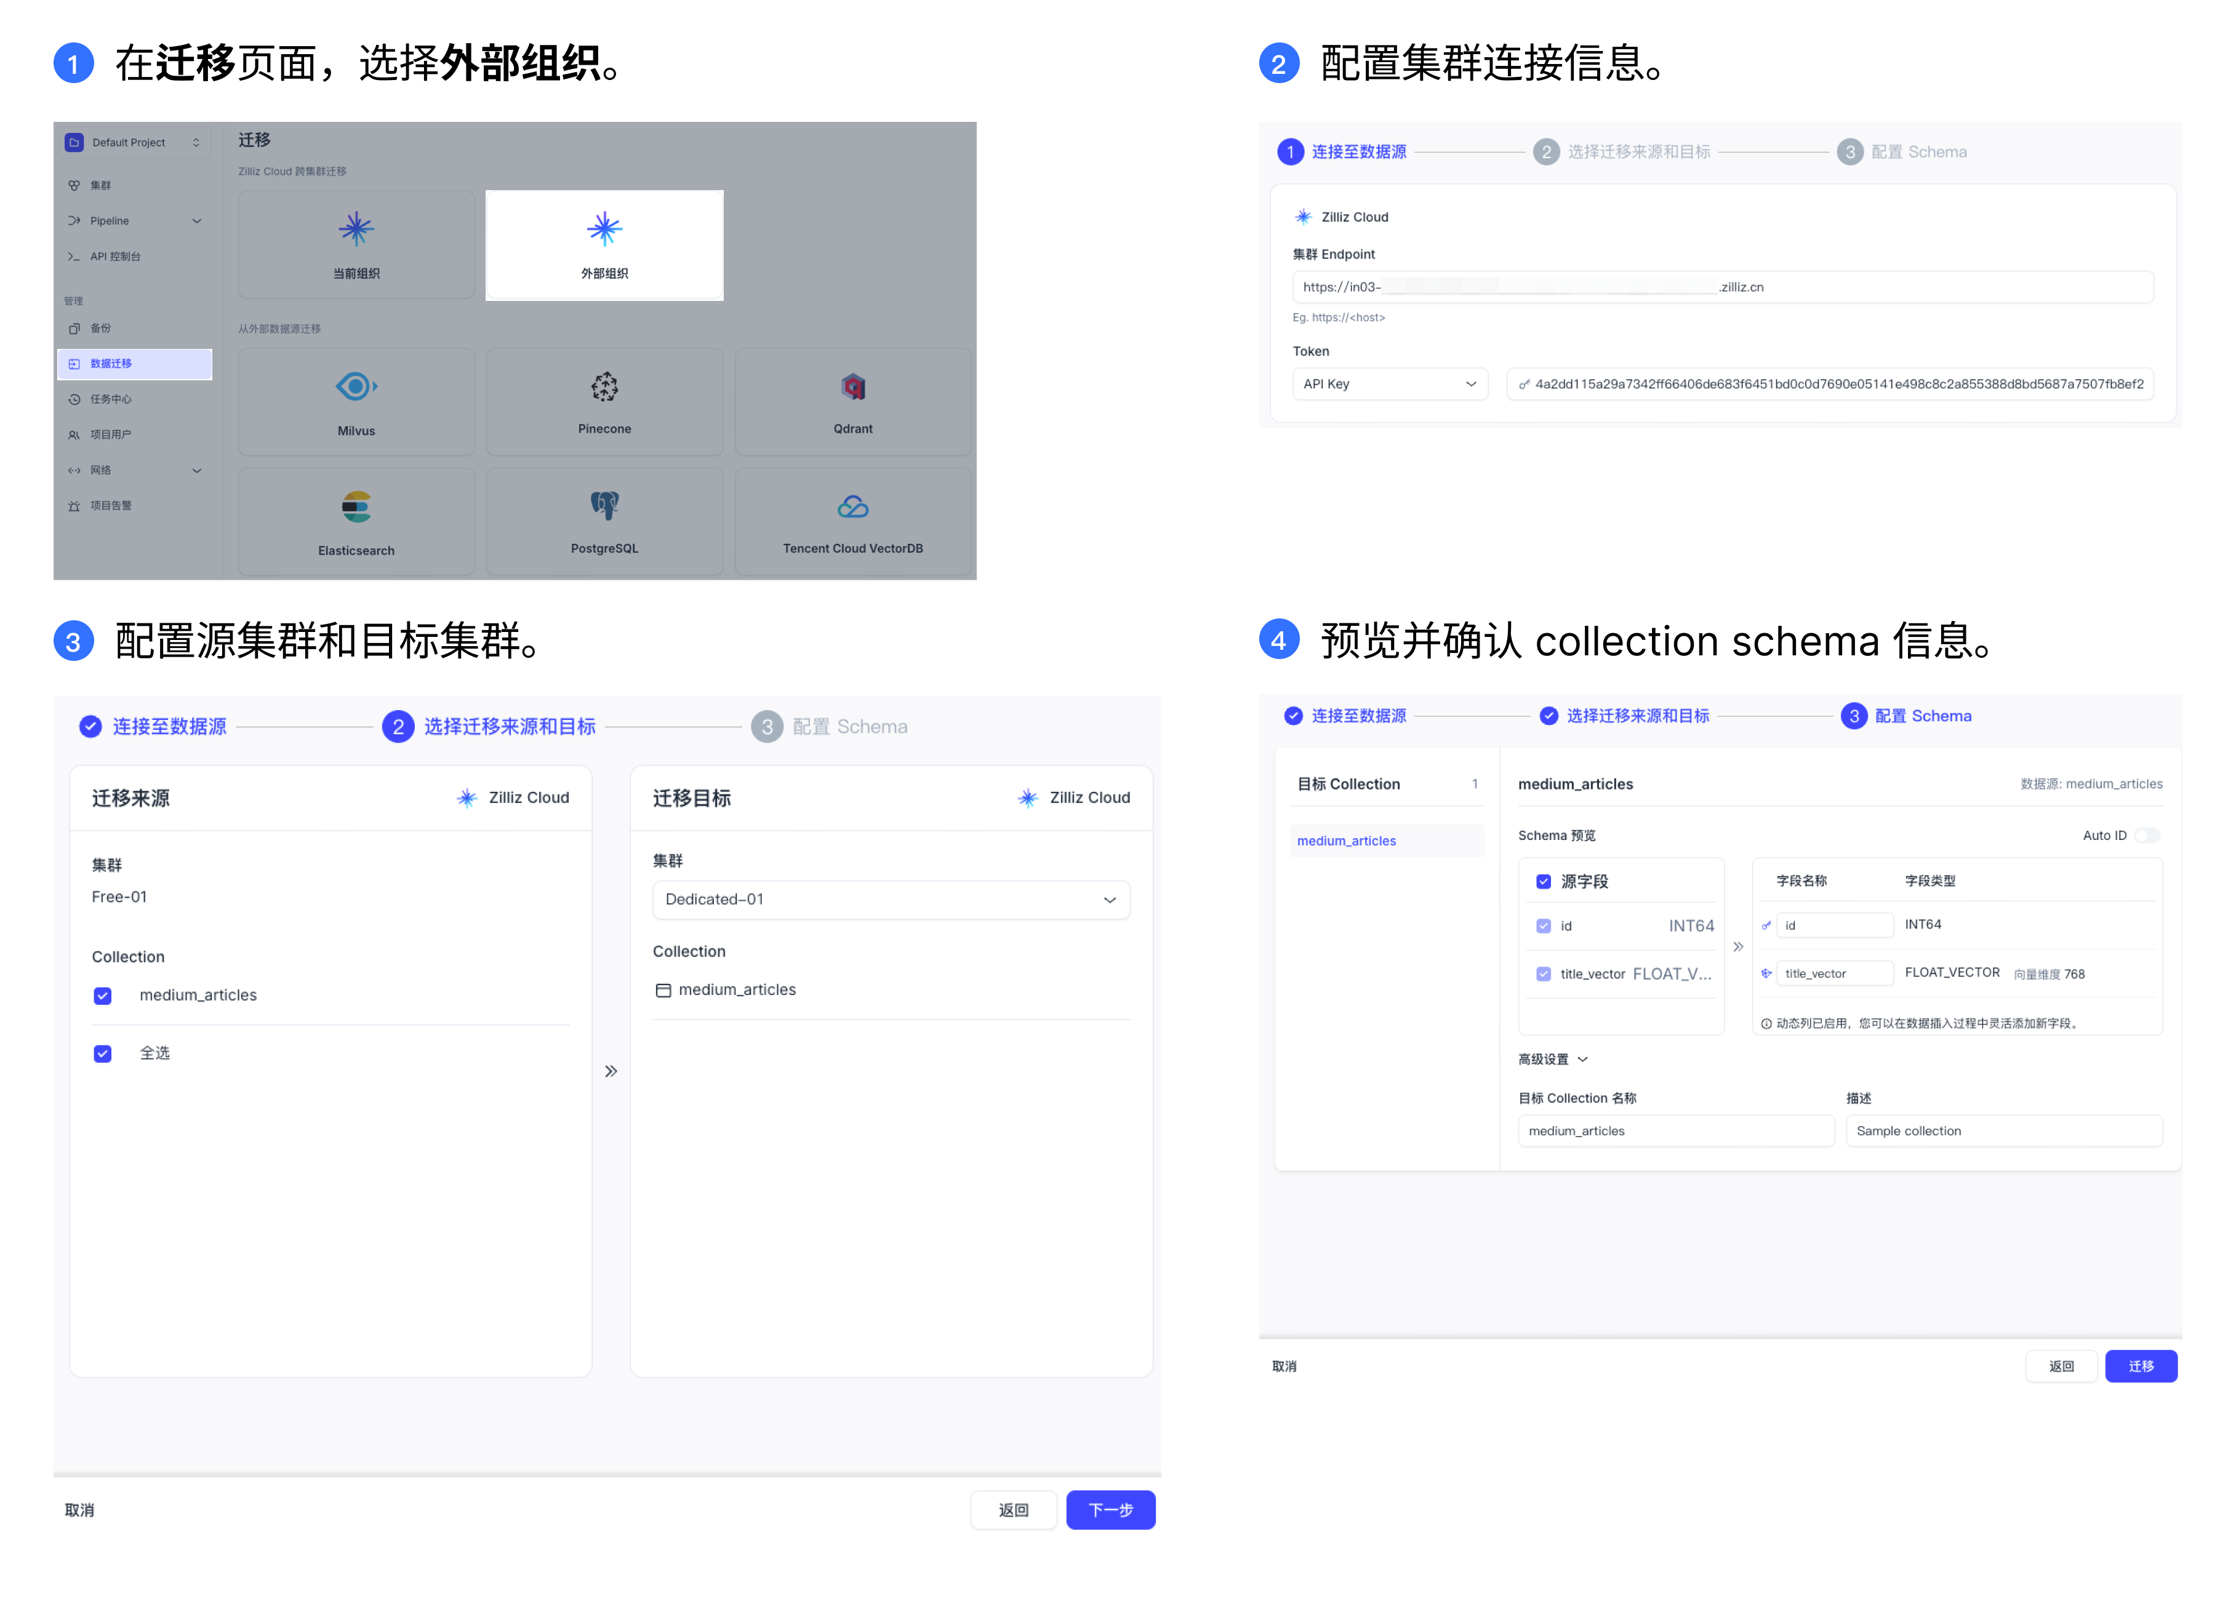This screenshot has width=2236, height=1619.
Task: Click the medium_articles collection icon in 迁移目标
Action: coord(663,991)
